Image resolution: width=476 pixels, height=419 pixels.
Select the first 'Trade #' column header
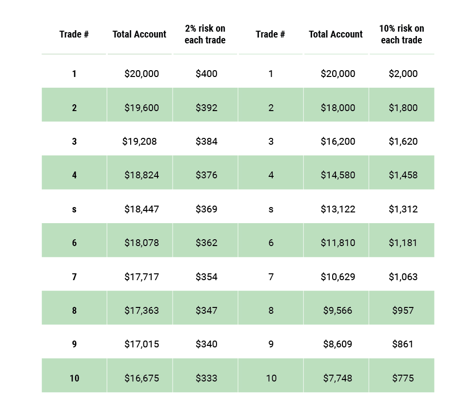(74, 34)
